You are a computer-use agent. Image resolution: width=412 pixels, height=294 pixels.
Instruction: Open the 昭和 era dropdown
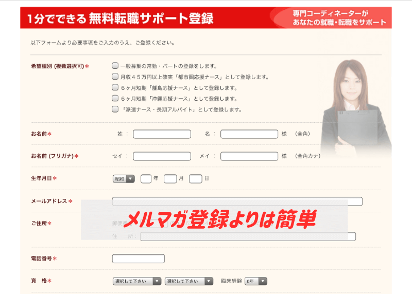pyautogui.click(x=124, y=179)
